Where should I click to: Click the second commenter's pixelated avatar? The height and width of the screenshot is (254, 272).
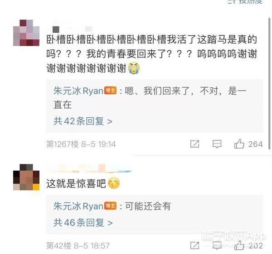pyautogui.click(x=26, y=177)
